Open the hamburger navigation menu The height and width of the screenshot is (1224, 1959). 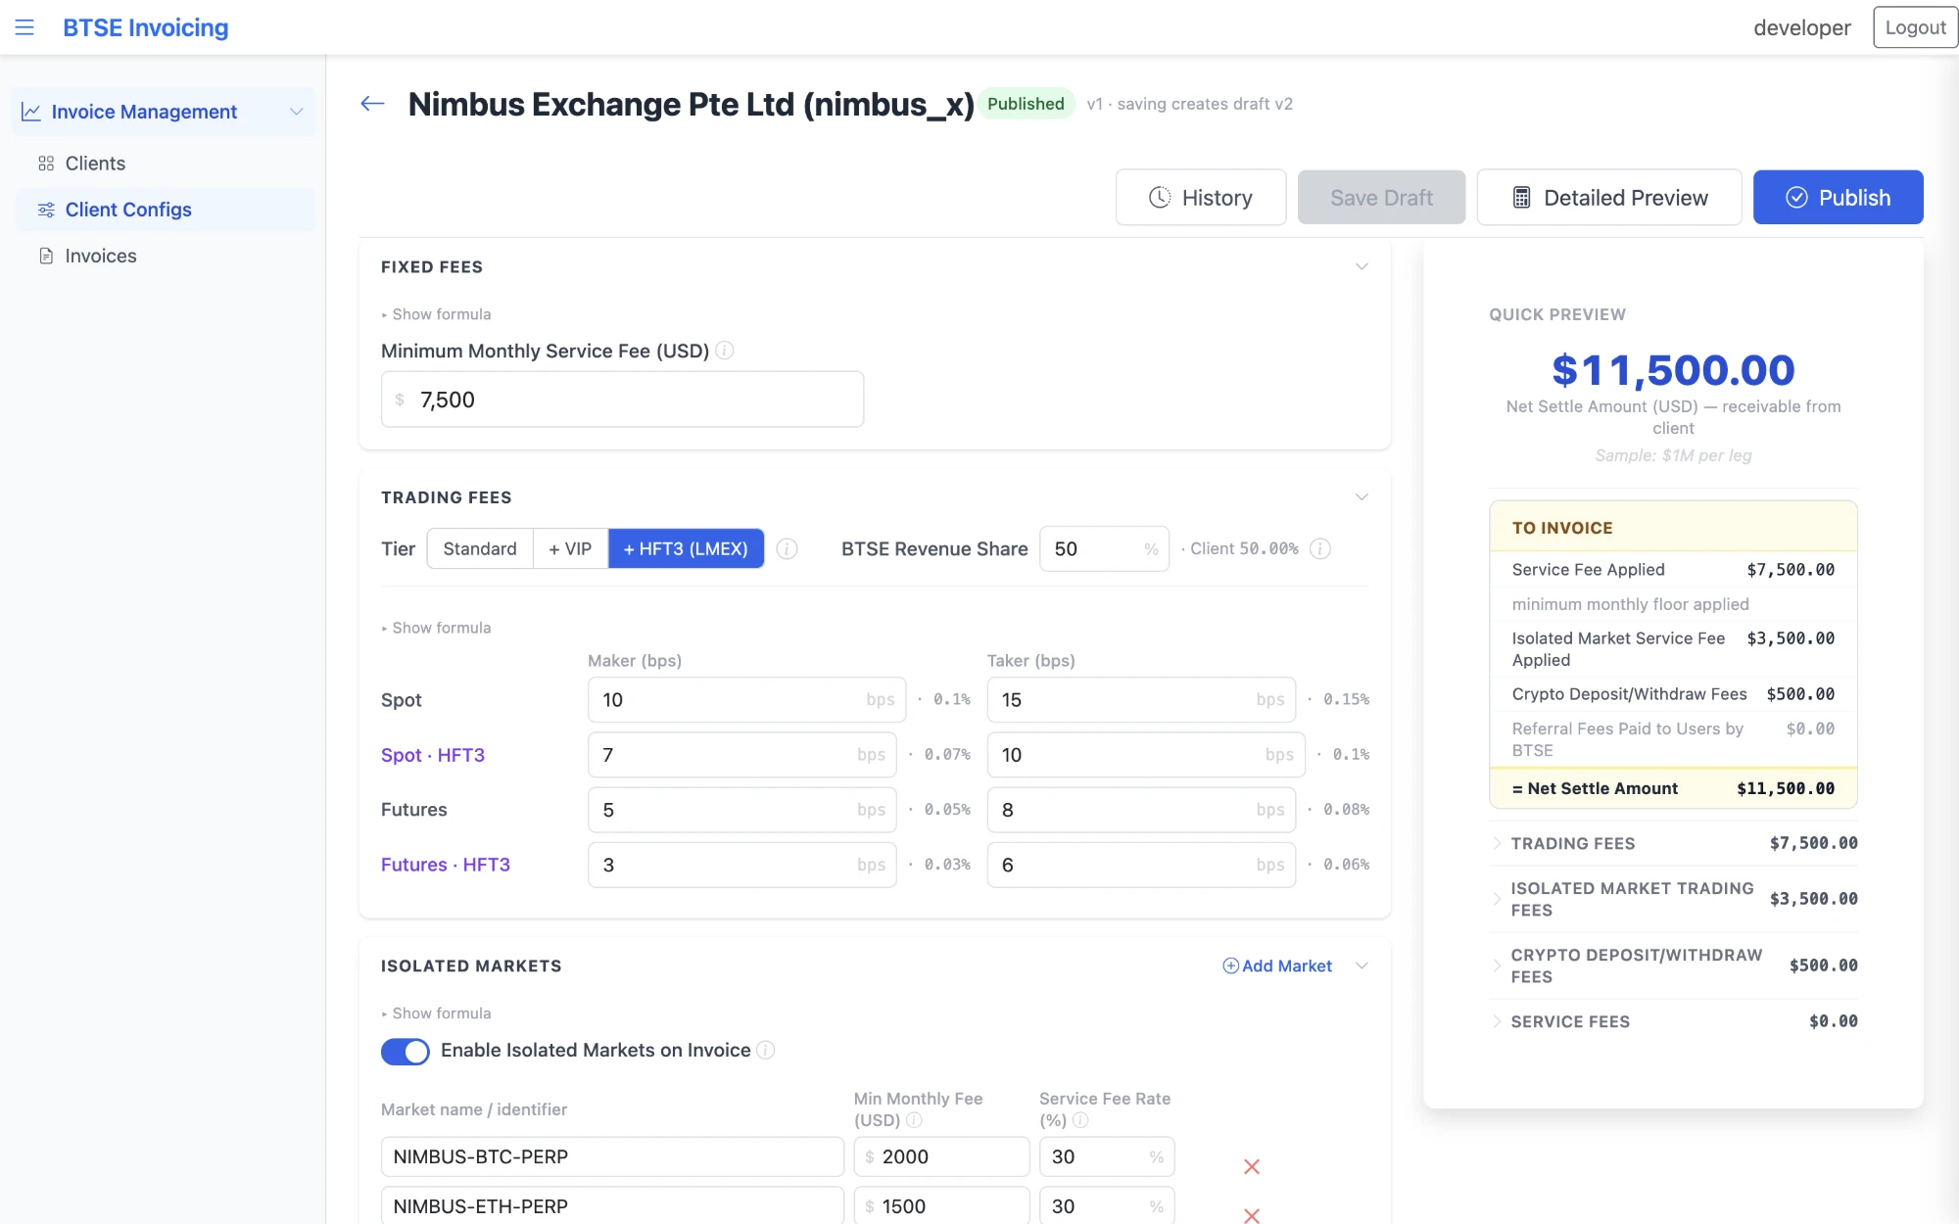pos(24,27)
